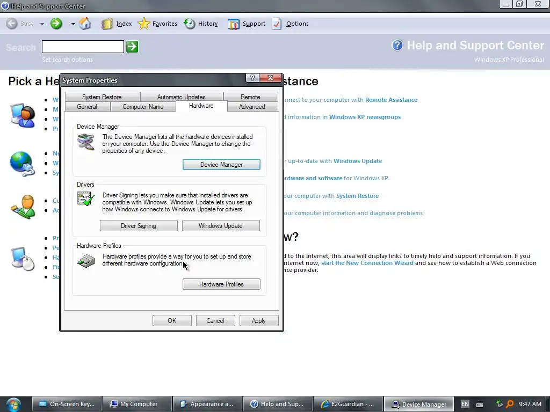Open the Options checklist icon
Viewport: 550px width, 412px height.
coord(277,24)
